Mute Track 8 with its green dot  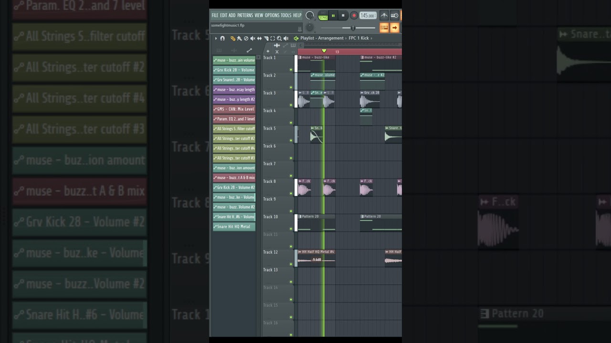click(x=291, y=193)
